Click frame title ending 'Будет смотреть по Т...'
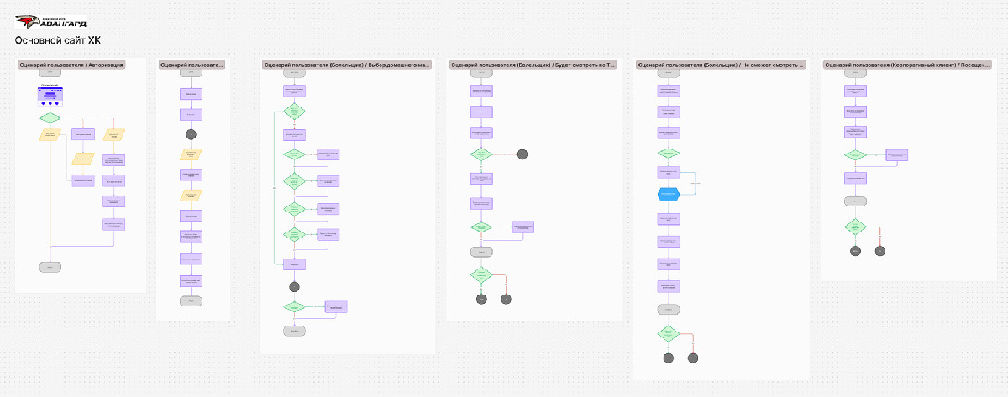The image size is (1008, 397). pyautogui.click(x=533, y=65)
